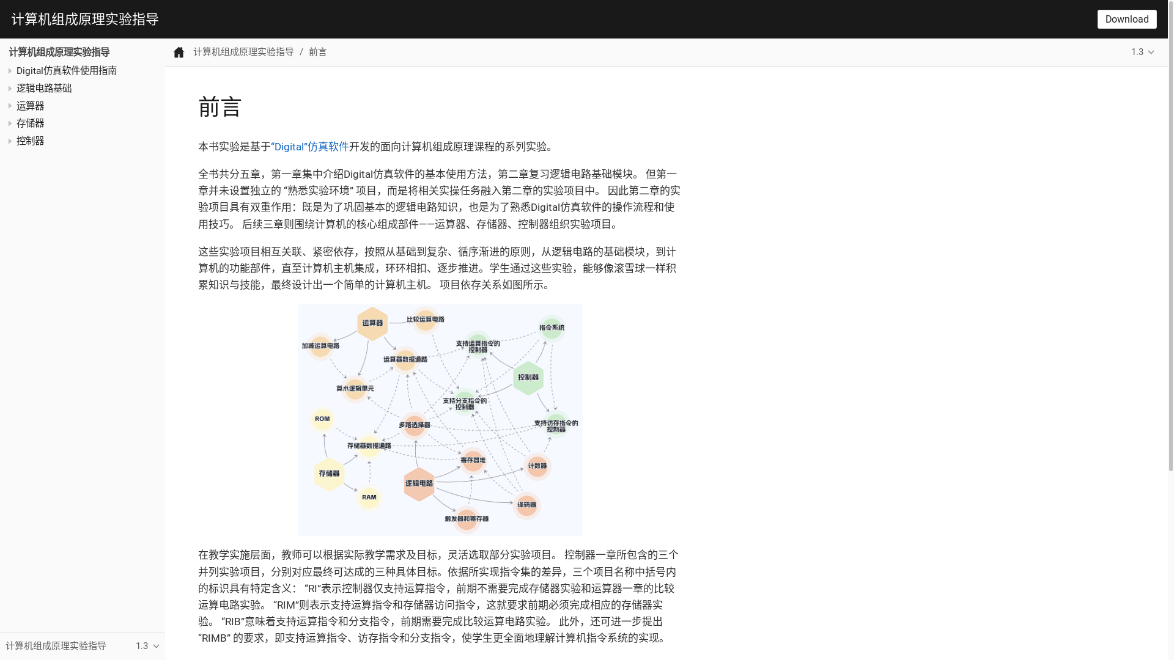The height and width of the screenshot is (660, 1174).
Task: Click the project dependency diagram image
Action: tap(440, 420)
